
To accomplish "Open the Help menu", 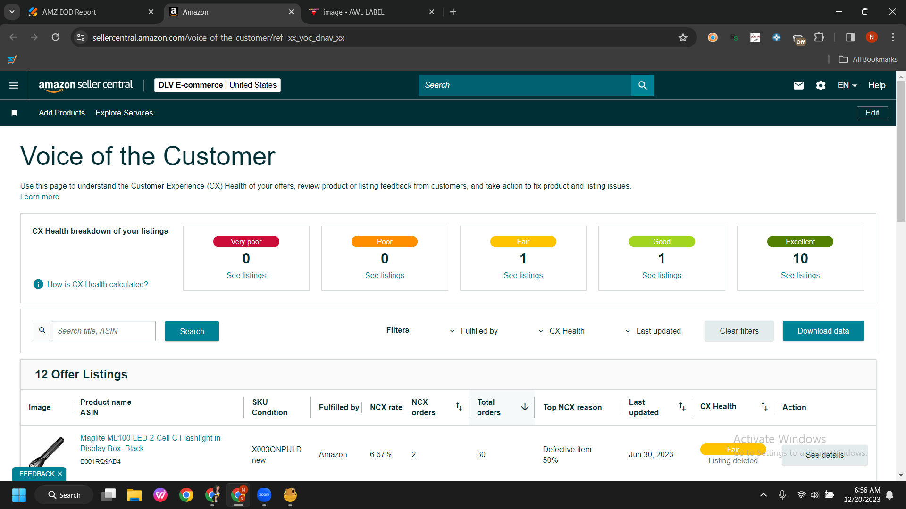I will tap(877, 85).
